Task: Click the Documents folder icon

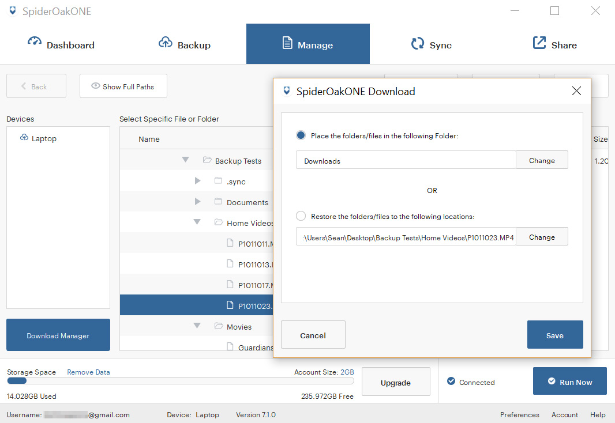Action: pyautogui.click(x=219, y=201)
